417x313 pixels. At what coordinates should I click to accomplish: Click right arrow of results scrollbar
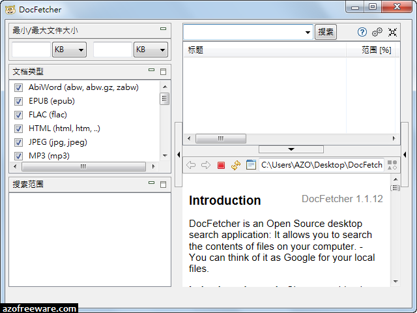[x=394, y=138]
